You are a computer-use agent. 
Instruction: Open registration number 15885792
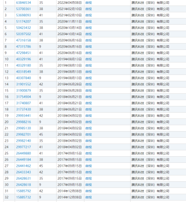[x=23, y=191]
